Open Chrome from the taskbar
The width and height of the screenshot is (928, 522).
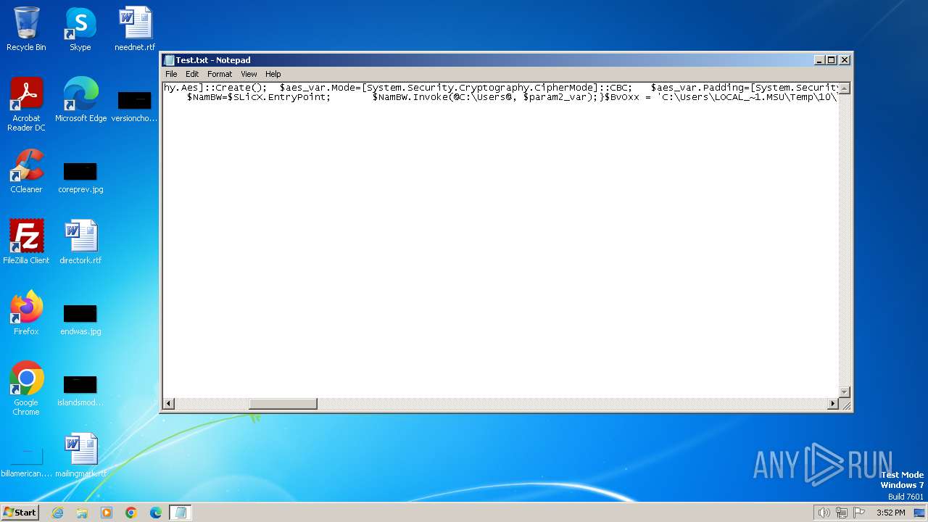tap(131, 513)
